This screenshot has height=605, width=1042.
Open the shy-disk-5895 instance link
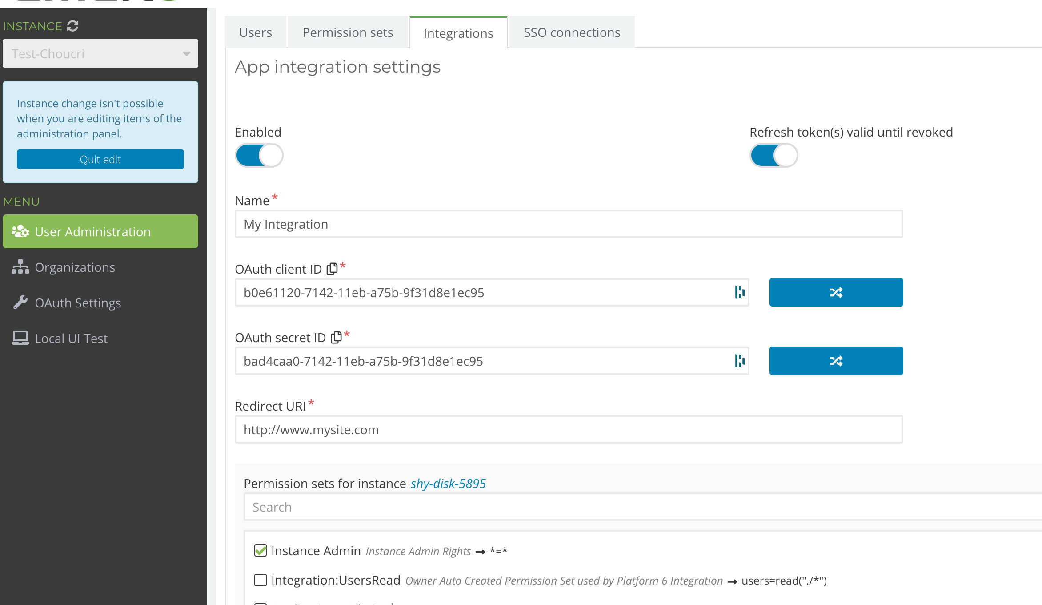(x=447, y=484)
